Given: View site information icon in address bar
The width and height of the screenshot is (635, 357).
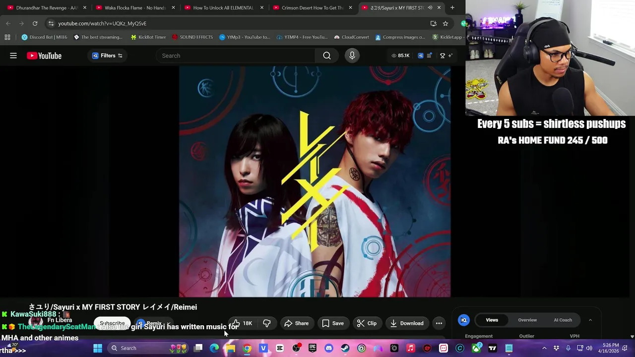Looking at the screenshot, I should click(x=51, y=23).
